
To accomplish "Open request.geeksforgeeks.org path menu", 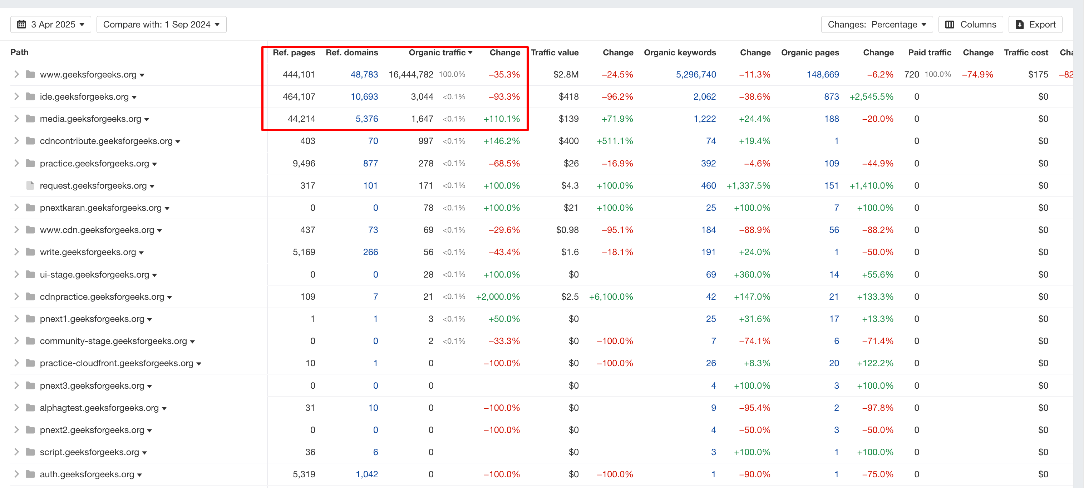I will [x=152, y=186].
